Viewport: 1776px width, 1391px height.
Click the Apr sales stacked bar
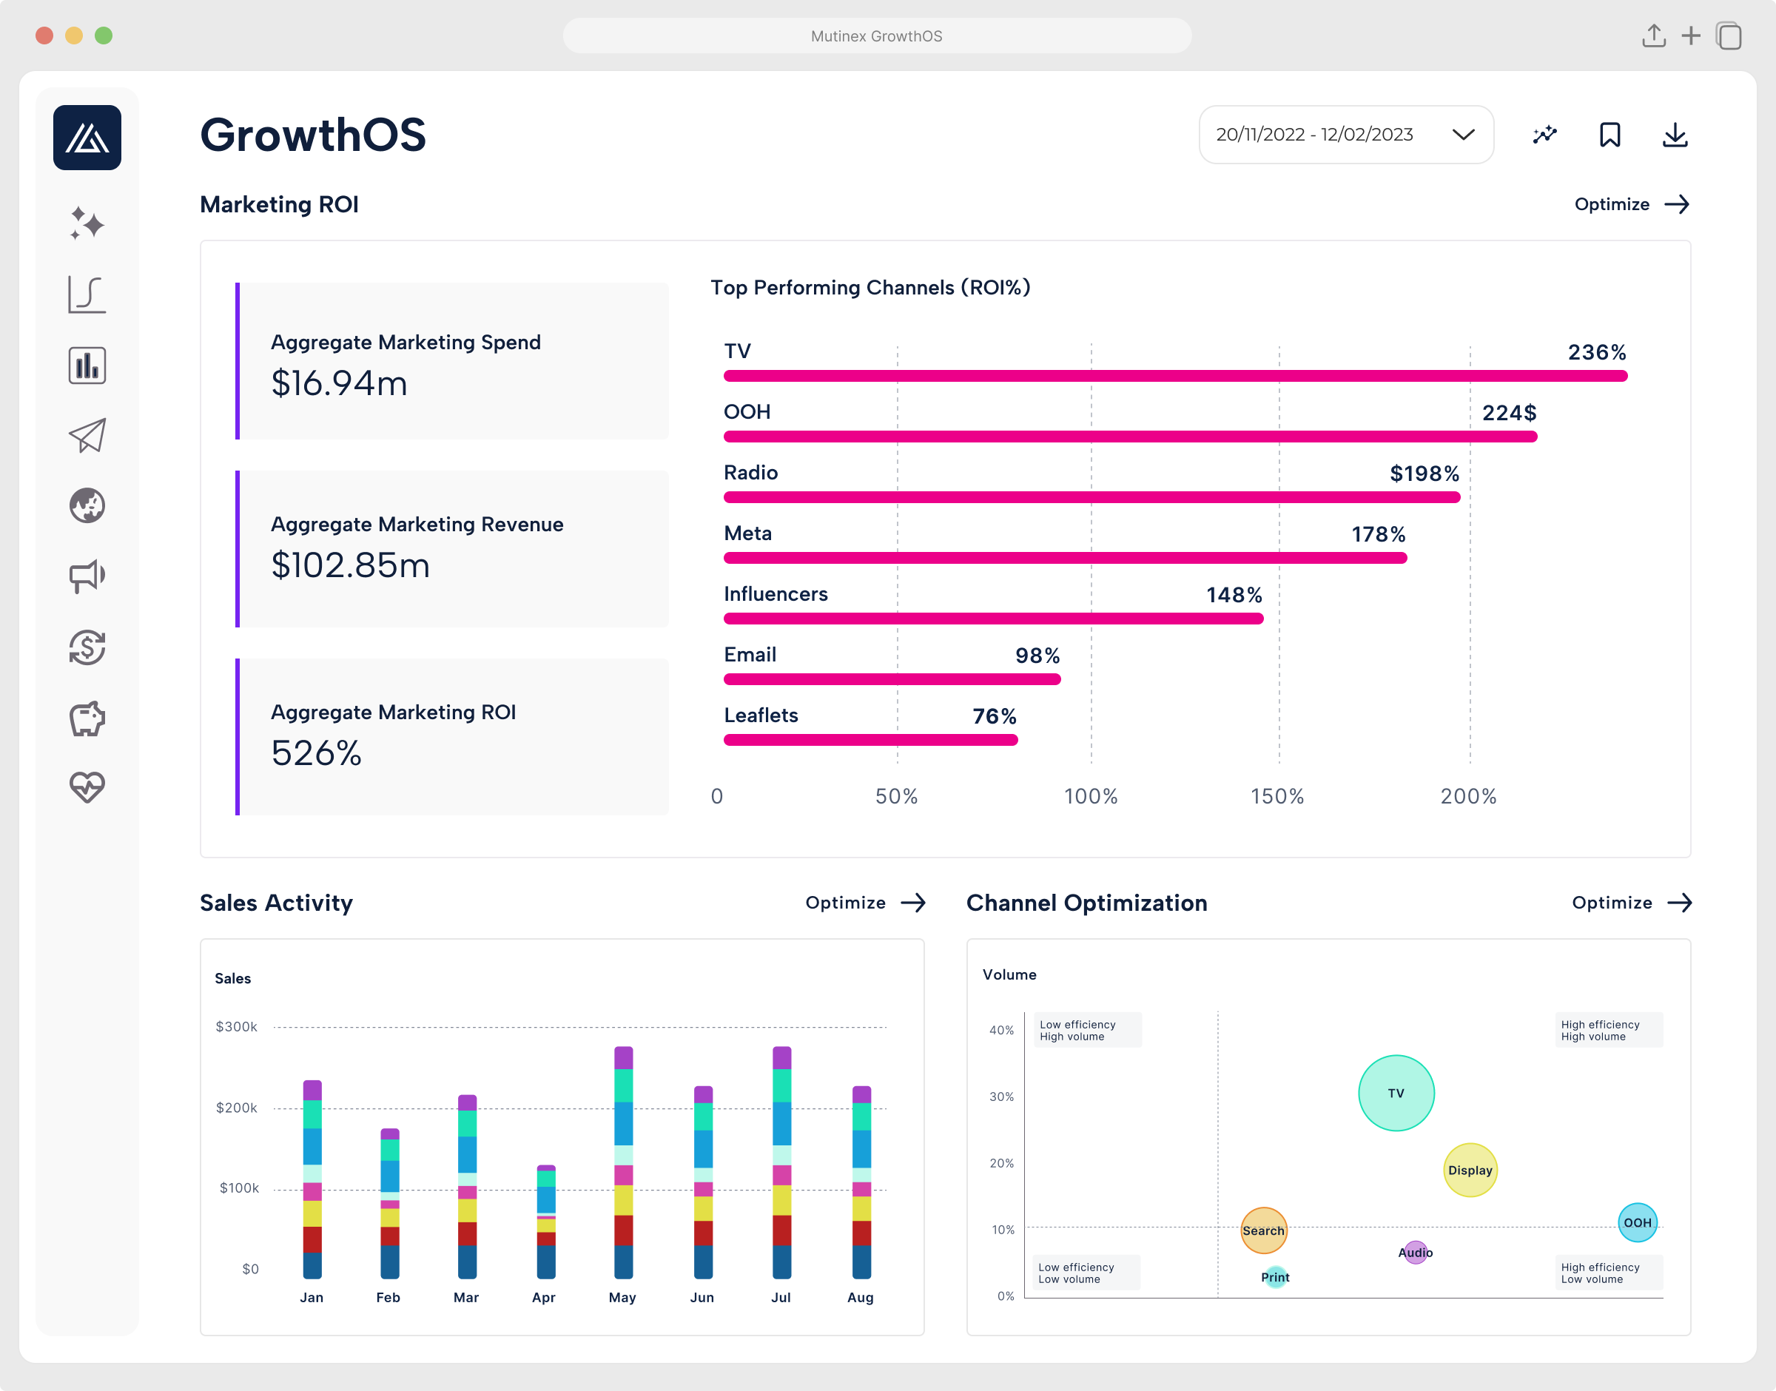pyautogui.click(x=545, y=1222)
